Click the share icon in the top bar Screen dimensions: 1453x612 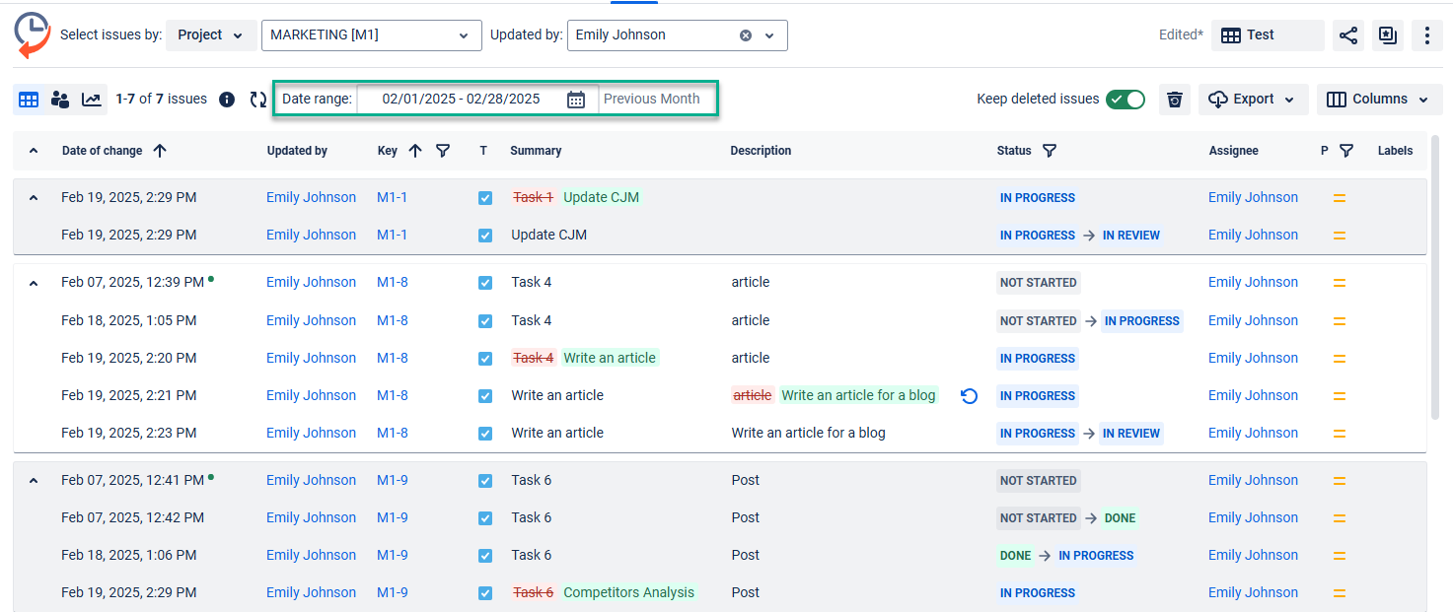pos(1348,35)
